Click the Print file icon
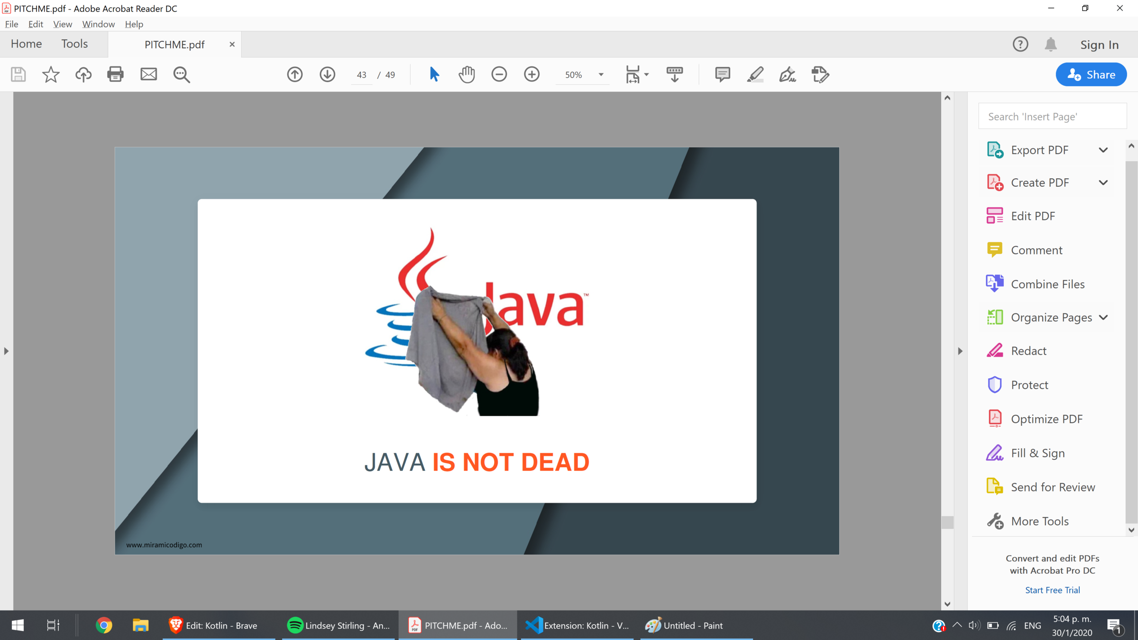This screenshot has height=640, width=1138. tap(115, 74)
